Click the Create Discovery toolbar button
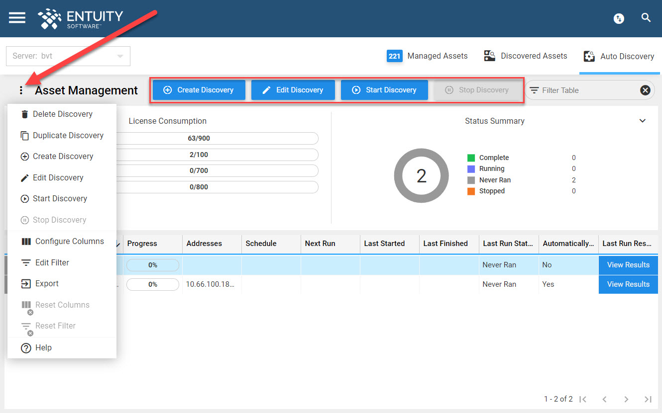This screenshot has height=413, width=662. 199,90
